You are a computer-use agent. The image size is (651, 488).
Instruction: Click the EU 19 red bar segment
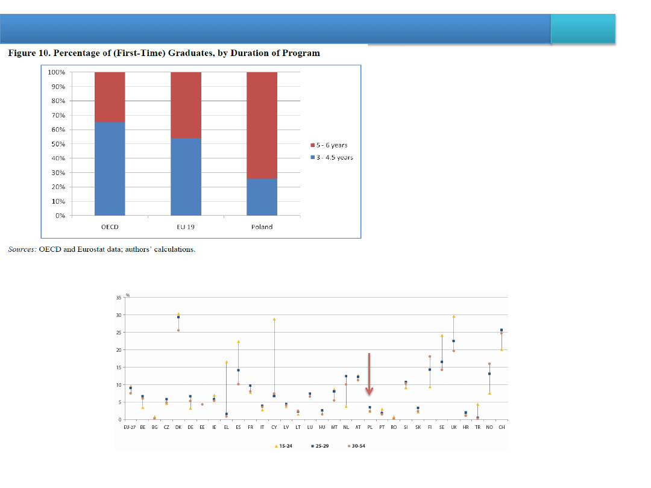pos(186,105)
